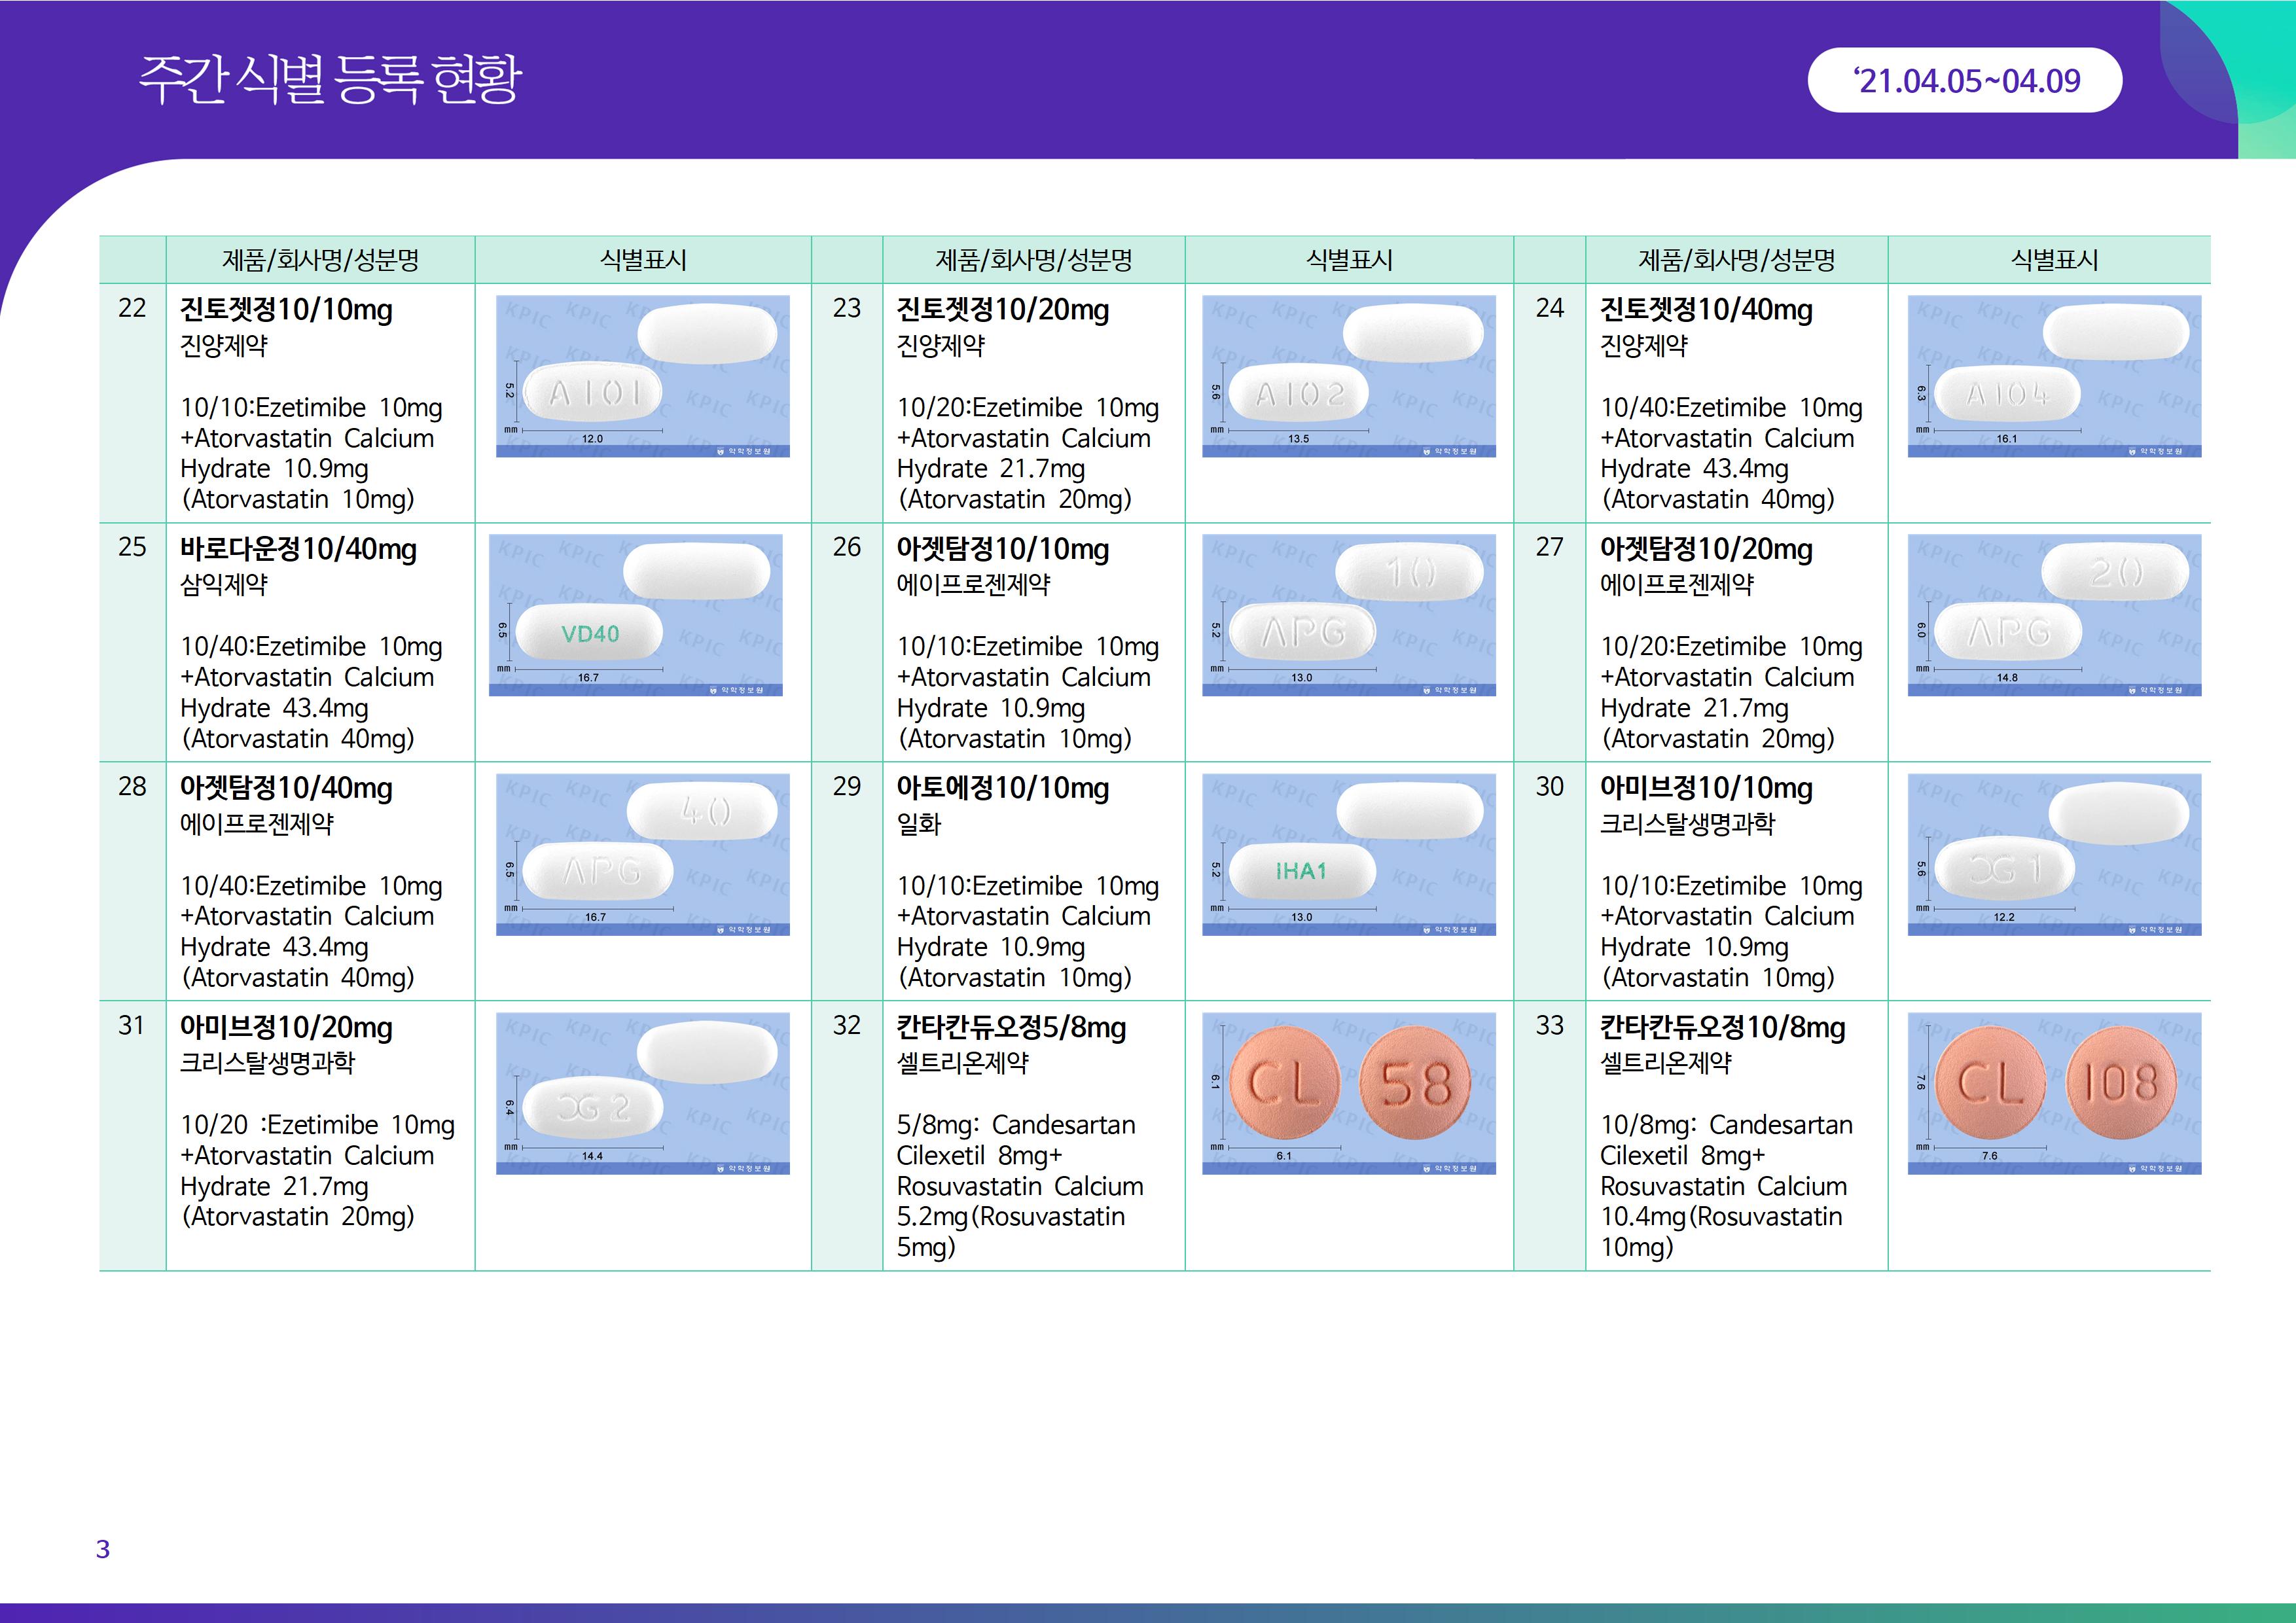Screen dimensions: 2296x1623
Task: Click the product name 아토에정10/10mg
Action: click(x=1002, y=788)
